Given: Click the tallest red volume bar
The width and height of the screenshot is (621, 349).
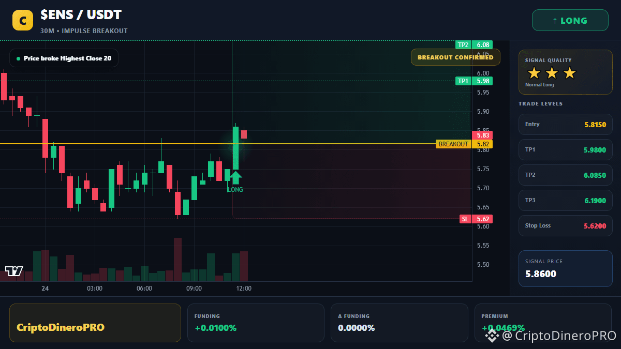Looking at the screenshot, I should coord(178,260).
